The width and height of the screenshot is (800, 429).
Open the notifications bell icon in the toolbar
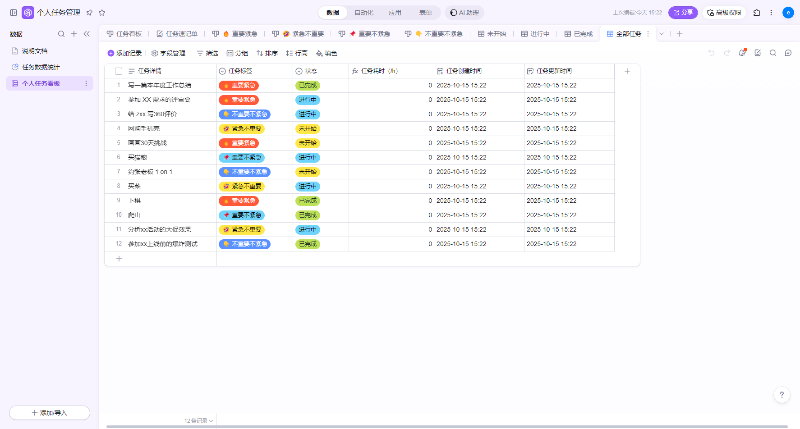[x=742, y=53]
